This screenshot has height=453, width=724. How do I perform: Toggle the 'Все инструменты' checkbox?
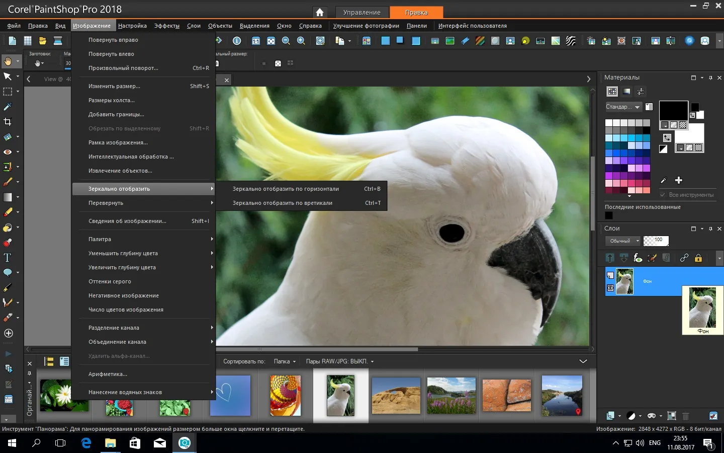pyautogui.click(x=663, y=195)
